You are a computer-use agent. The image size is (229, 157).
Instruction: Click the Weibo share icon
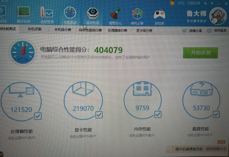click(185, 31)
